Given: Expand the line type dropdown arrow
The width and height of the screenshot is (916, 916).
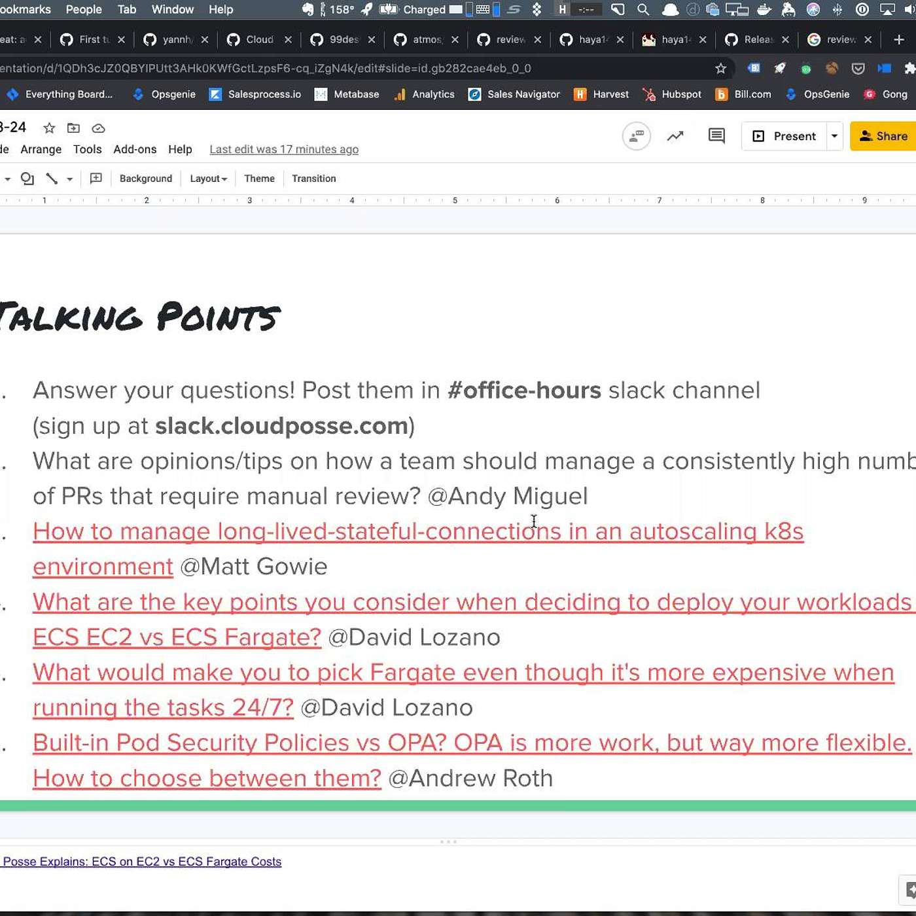Looking at the screenshot, I should 69,179.
